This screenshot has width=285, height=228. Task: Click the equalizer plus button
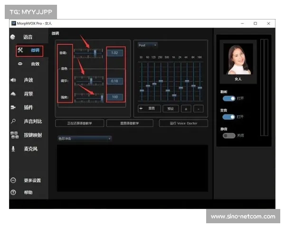pyautogui.click(x=186, y=109)
